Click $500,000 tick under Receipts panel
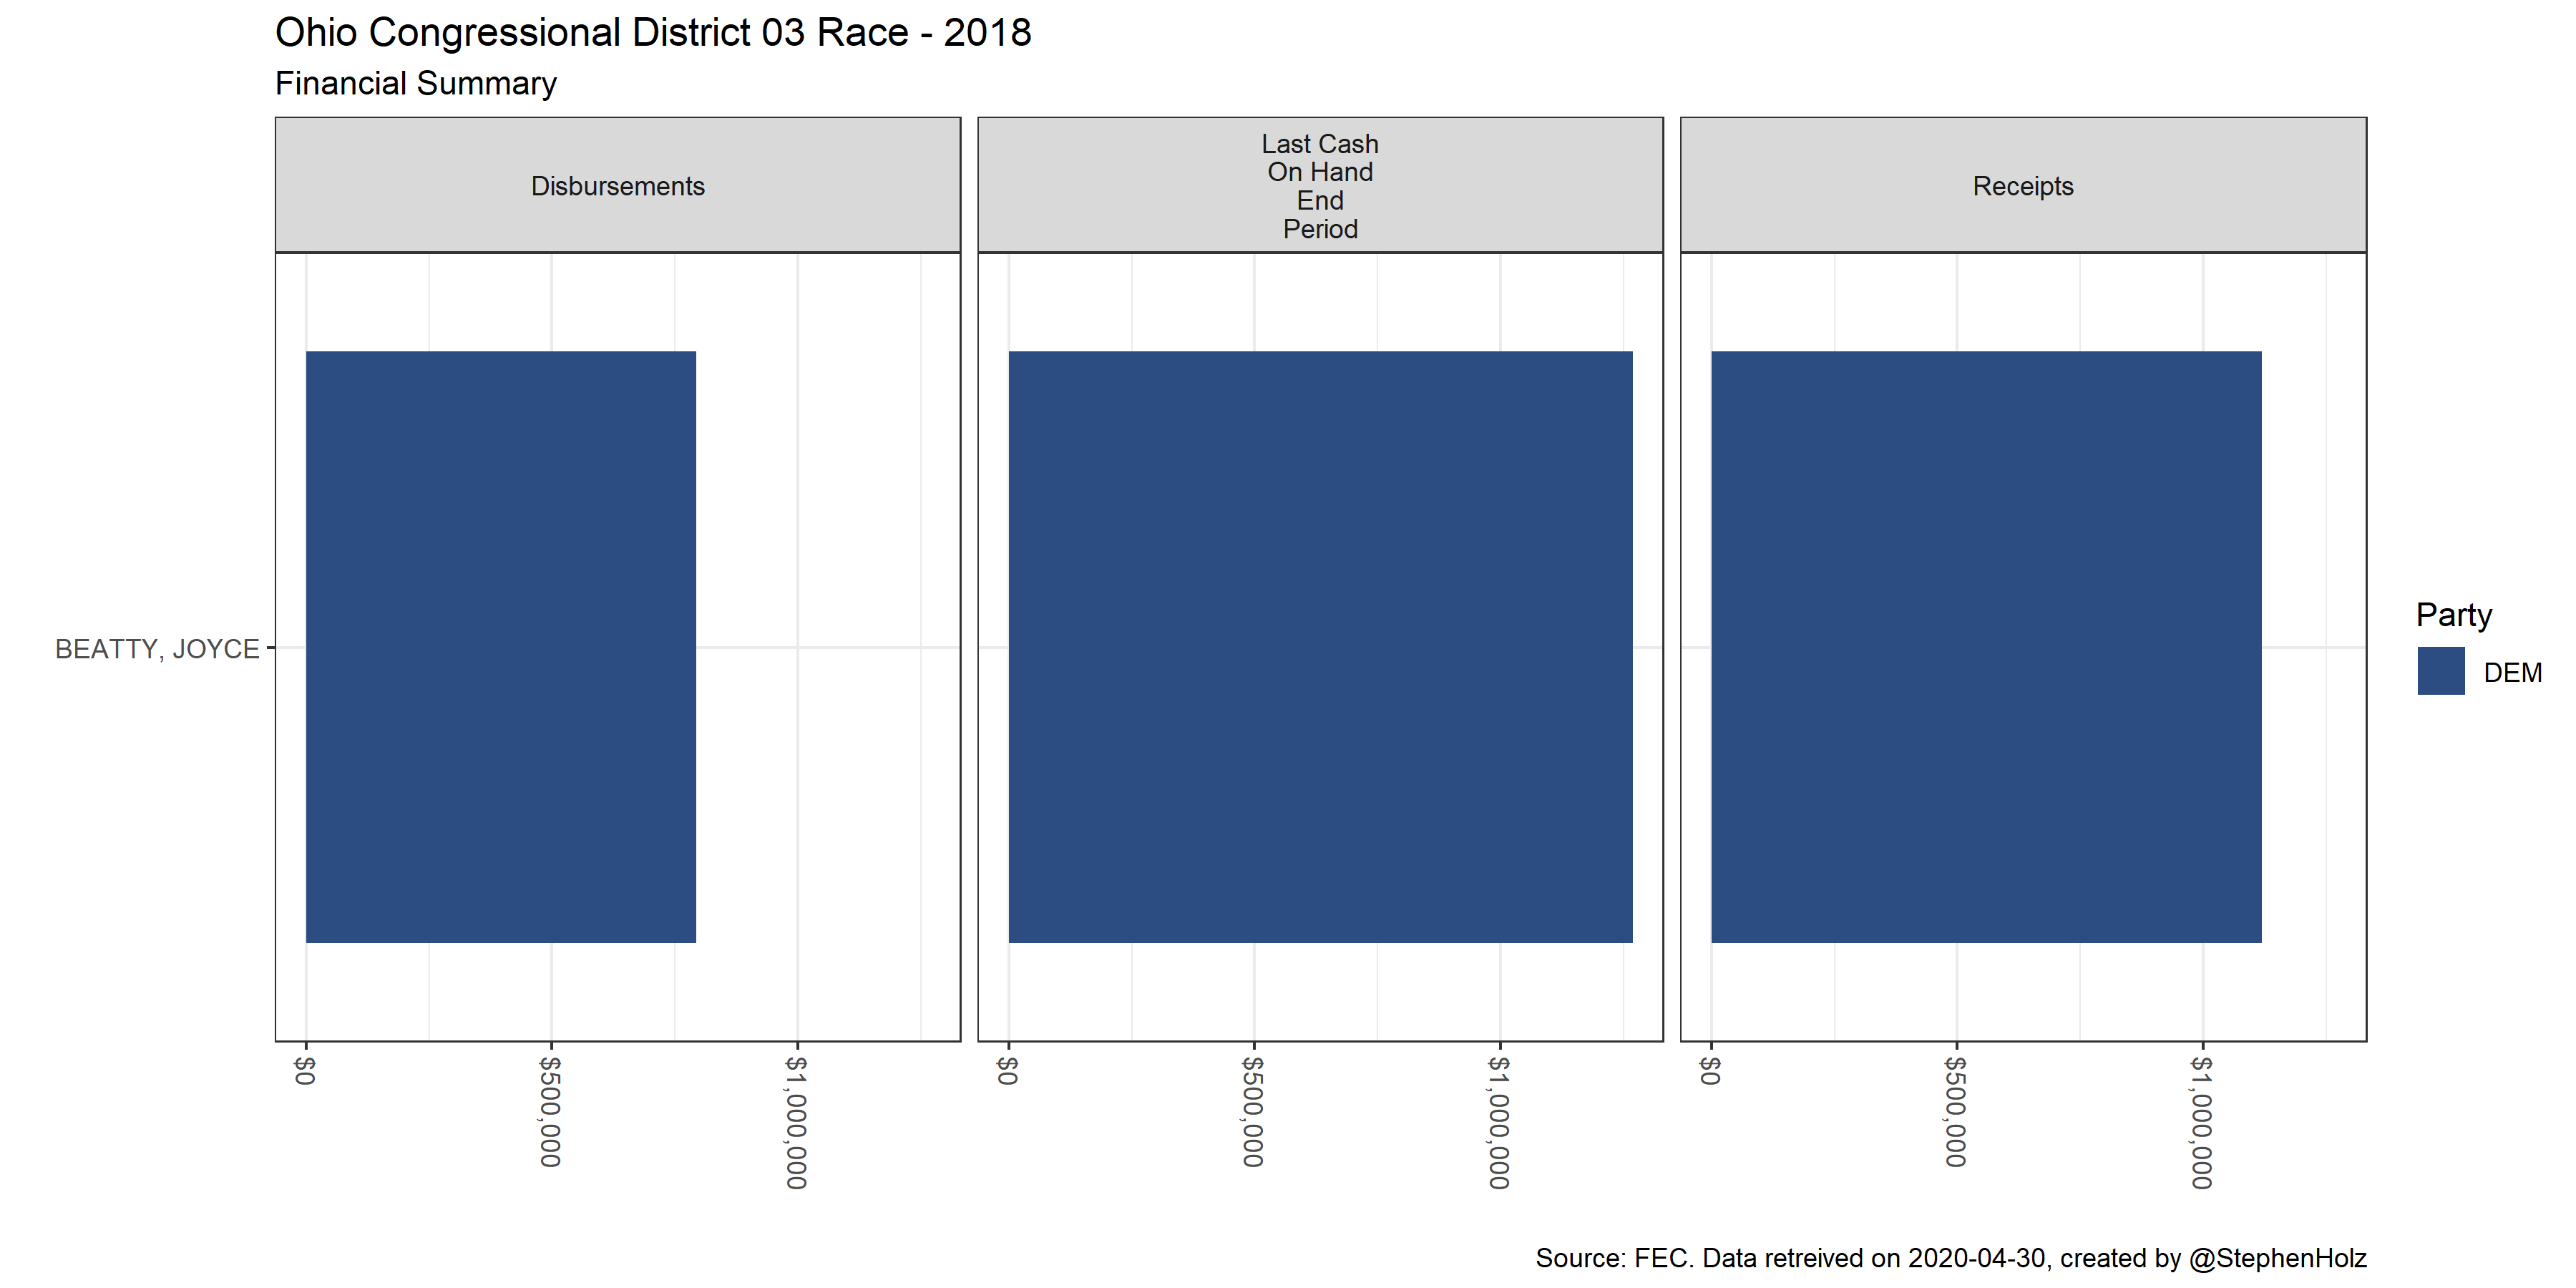 (1956, 1111)
